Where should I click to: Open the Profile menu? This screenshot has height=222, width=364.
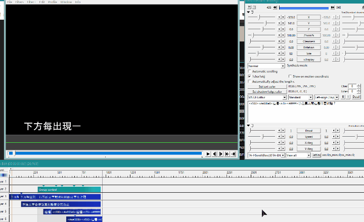tap(53, 2)
